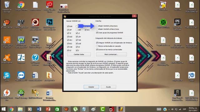Image resolution: width=200 pixels, height=112 pixels.
Task: Uncheck the ARJ file association
Action: click(x=68, y=40)
